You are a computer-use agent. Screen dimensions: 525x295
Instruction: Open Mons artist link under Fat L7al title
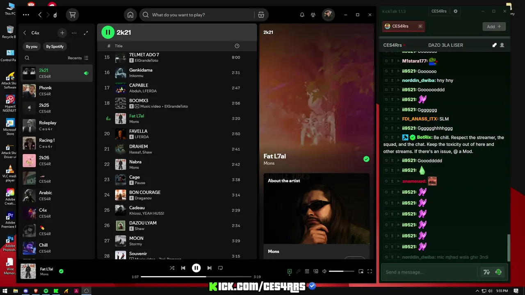269,163
